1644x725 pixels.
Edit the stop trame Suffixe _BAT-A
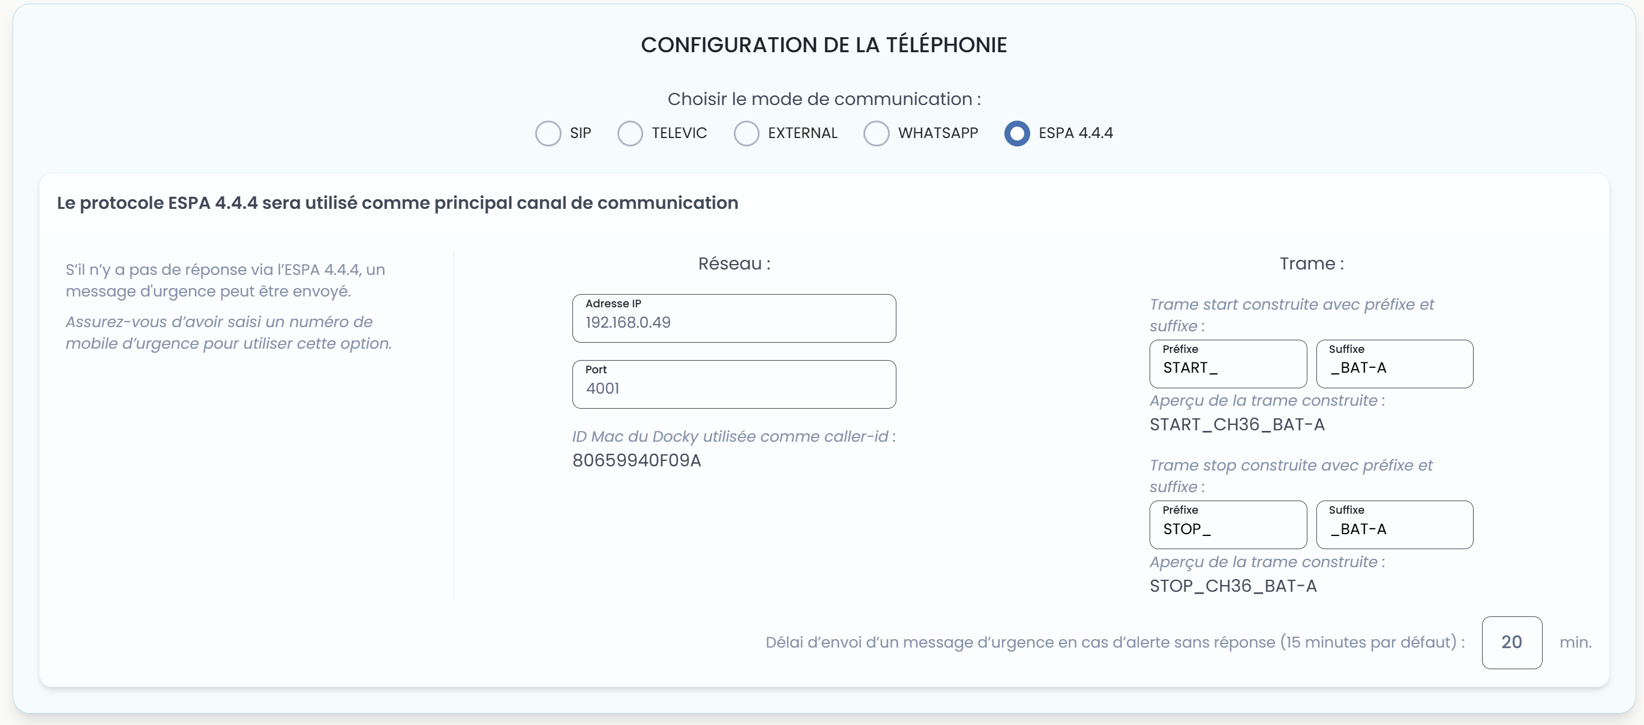1394,525
